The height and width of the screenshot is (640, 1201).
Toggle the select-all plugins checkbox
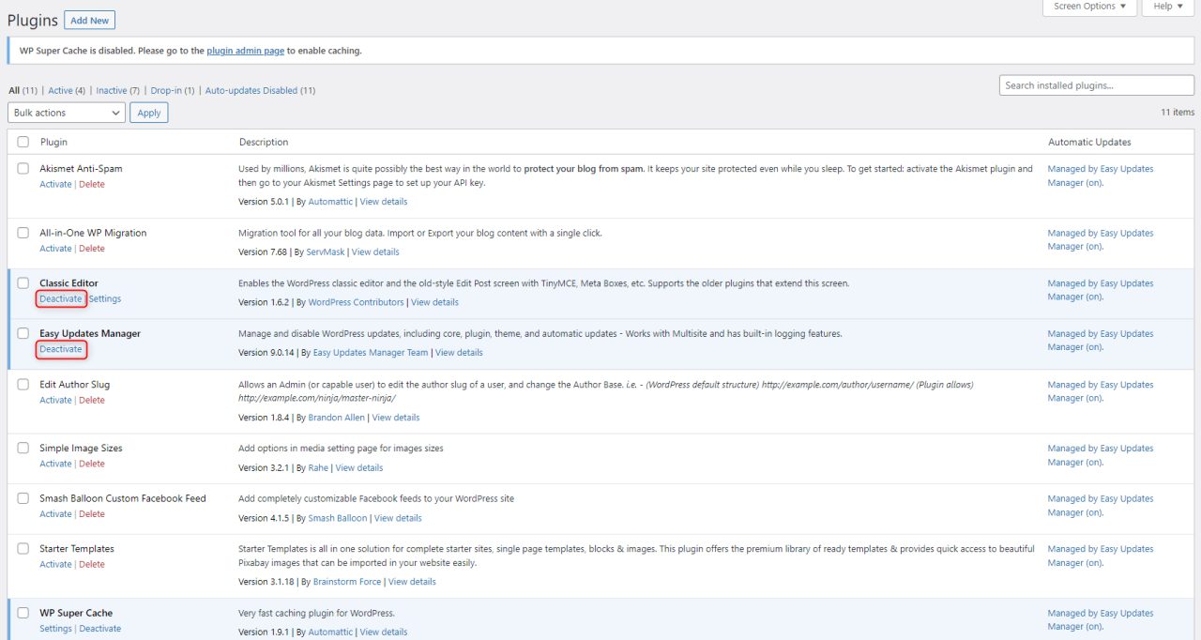23,141
